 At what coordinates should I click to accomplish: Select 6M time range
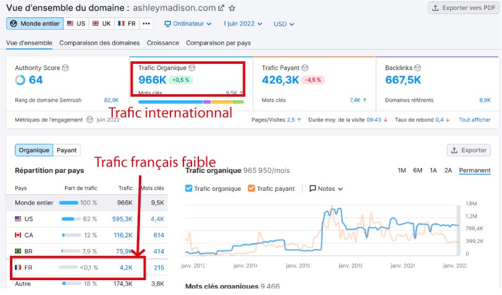coord(418,170)
